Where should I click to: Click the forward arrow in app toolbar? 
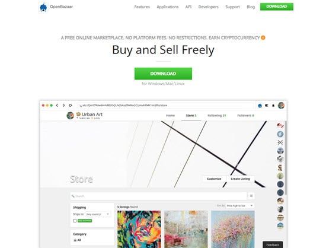(63, 105)
